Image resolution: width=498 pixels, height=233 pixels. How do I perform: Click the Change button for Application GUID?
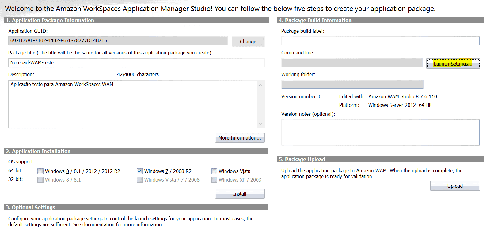click(x=248, y=42)
